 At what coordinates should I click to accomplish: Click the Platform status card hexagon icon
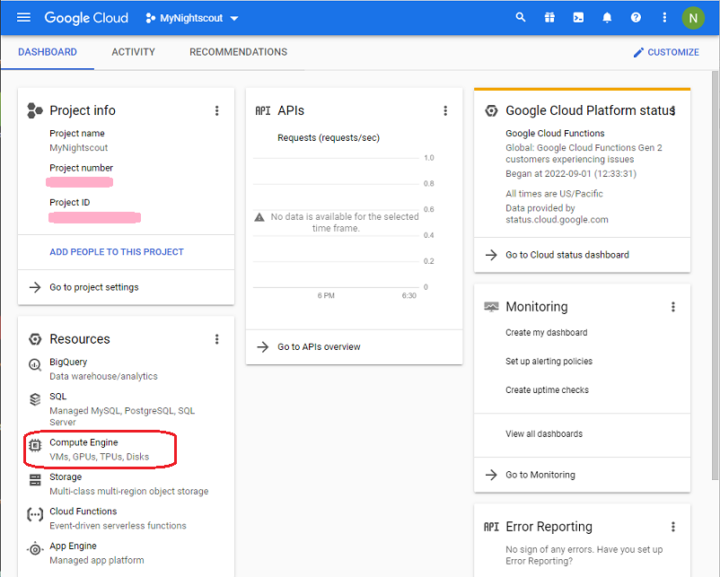491,110
